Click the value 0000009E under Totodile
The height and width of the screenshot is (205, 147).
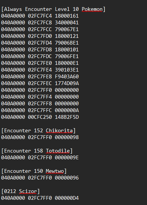67,158
